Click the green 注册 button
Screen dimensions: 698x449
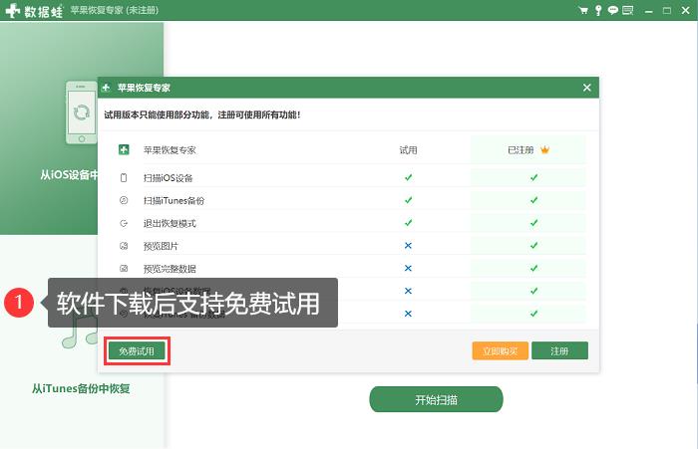(x=559, y=350)
